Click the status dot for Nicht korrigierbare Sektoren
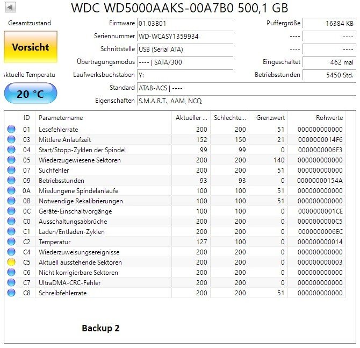The width and height of the screenshot is (360, 348). click(x=11, y=272)
